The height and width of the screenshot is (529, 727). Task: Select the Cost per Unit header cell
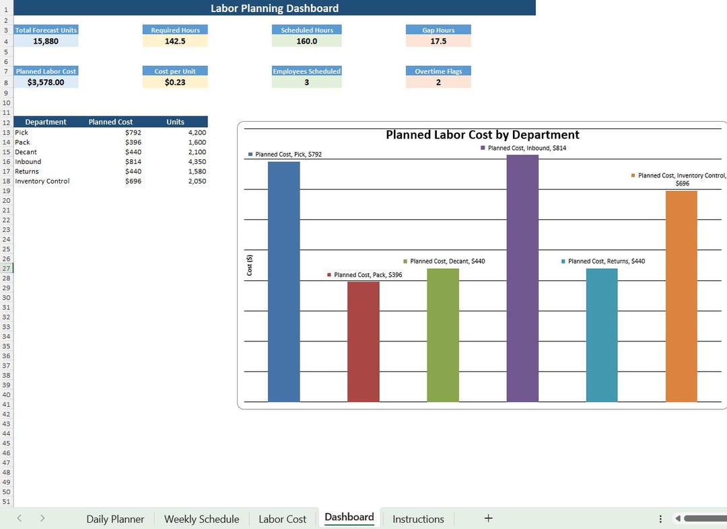pos(175,71)
